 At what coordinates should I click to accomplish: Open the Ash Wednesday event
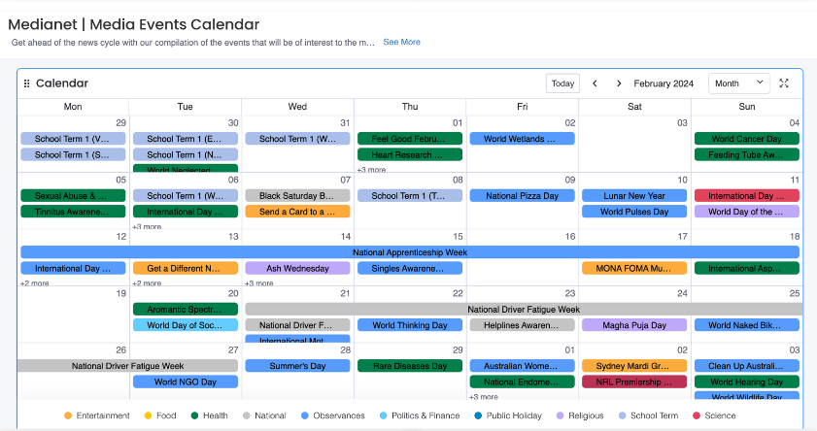pyautogui.click(x=297, y=268)
